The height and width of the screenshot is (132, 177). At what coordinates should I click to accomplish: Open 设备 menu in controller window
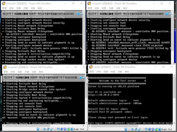click(x=33, y=8)
